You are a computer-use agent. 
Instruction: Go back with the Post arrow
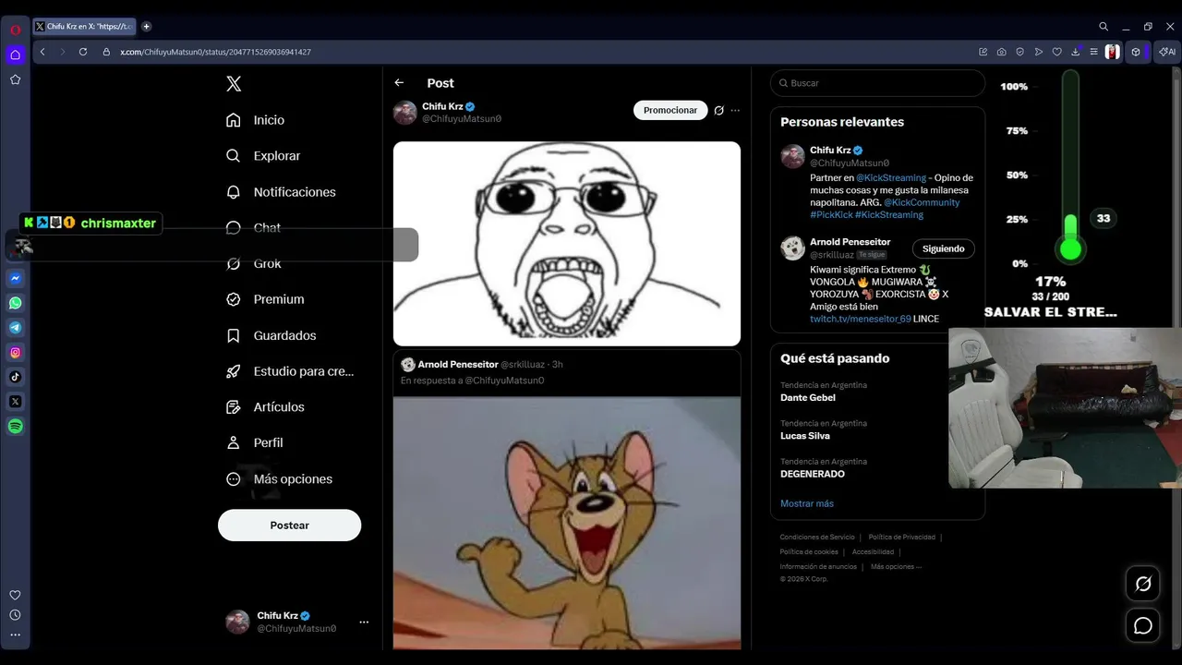point(399,83)
